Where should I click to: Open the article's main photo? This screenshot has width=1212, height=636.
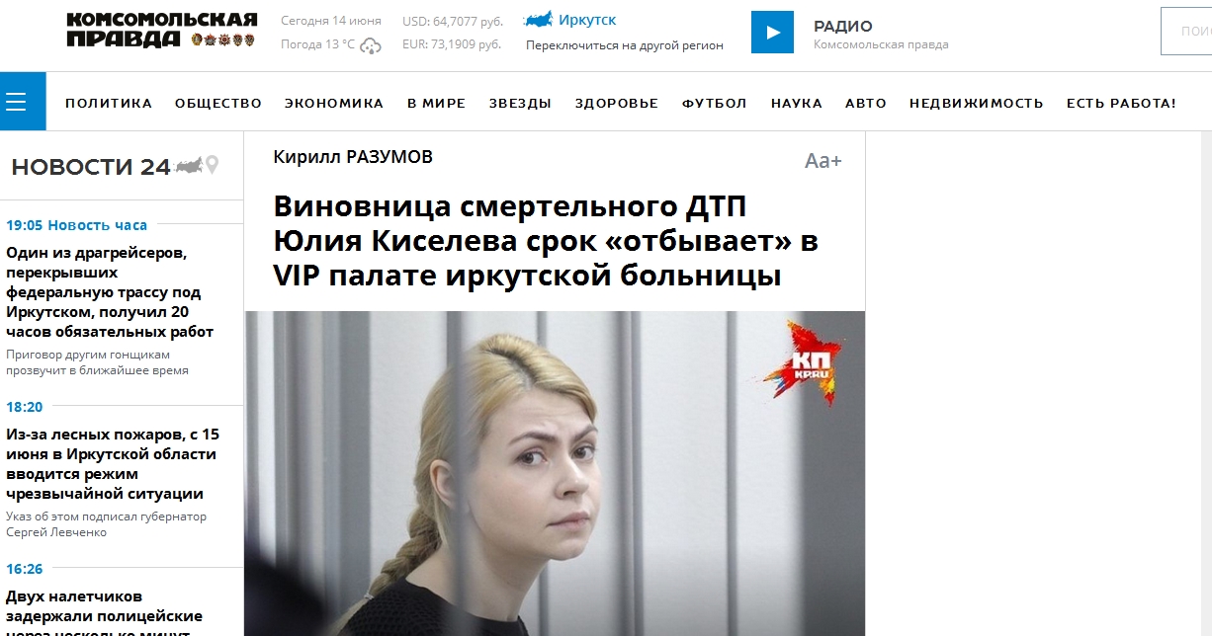(555, 473)
